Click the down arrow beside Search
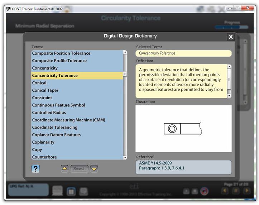This screenshot has width=259, height=205. tap(94, 169)
